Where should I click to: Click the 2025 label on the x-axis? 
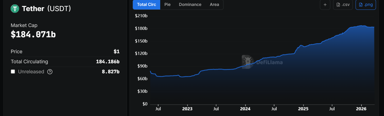(303, 109)
